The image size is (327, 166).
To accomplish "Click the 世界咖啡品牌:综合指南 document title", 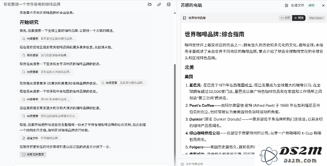I will coord(214,34).
